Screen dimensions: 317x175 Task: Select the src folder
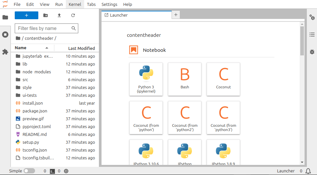[55, 80]
